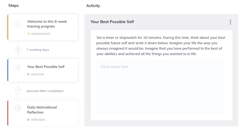Image resolution: width=247 pixels, height=131 pixels.
Task: Select the Welcome to this 8-week training step
Action: point(47,24)
